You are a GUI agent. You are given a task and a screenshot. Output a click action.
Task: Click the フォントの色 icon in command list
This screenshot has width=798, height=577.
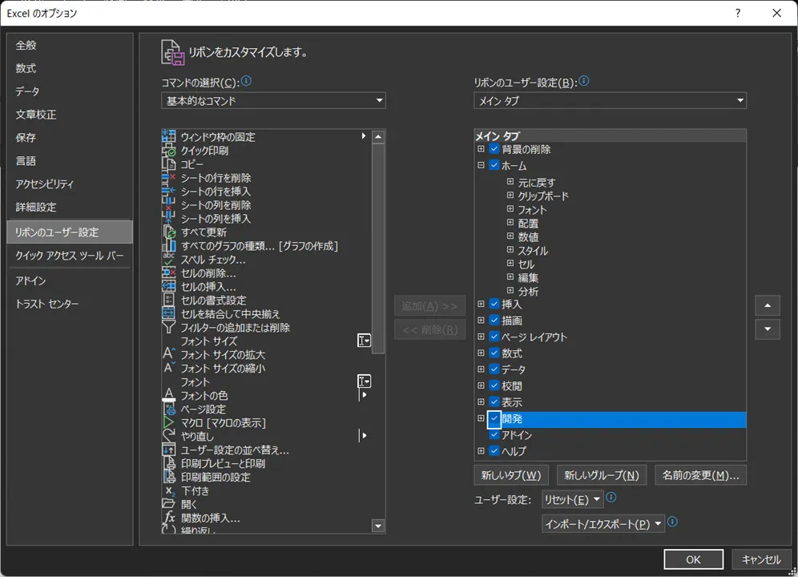(x=168, y=395)
